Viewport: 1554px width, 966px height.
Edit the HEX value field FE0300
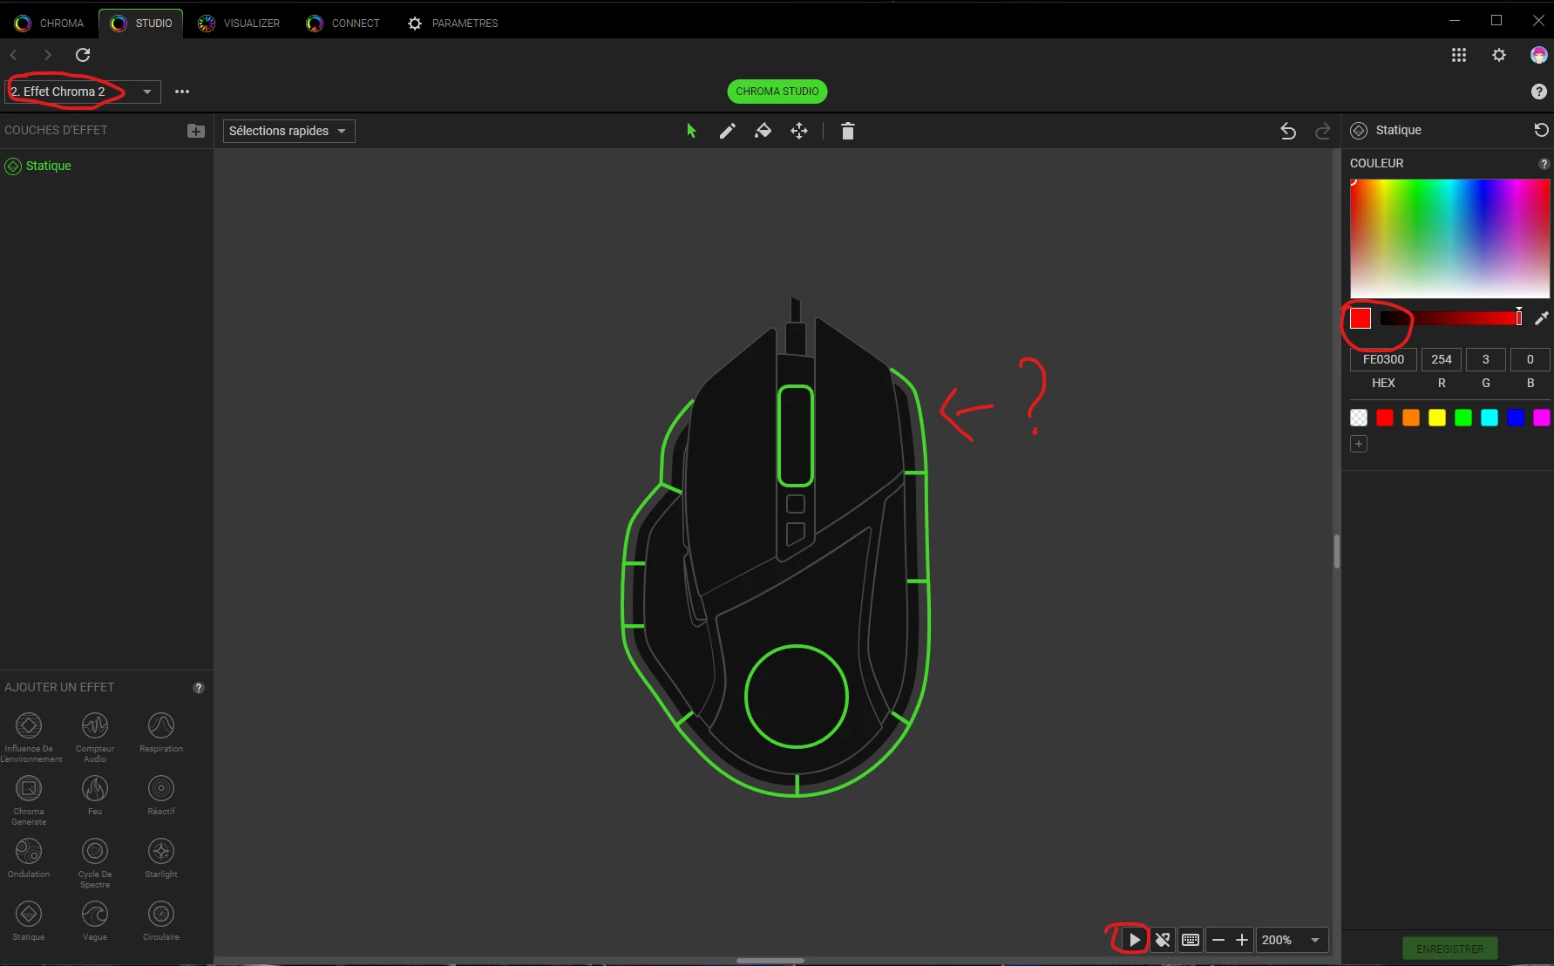tap(1383, 359)
